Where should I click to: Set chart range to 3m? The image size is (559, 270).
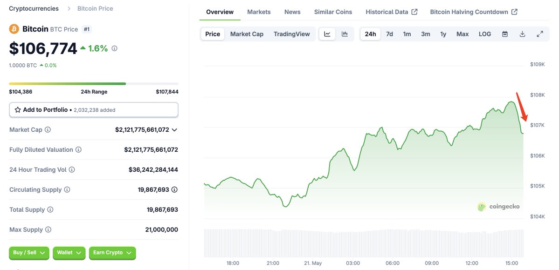coord(426,34)
